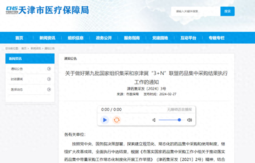Viewport: 255px width, 163px height.
Task: Click 天津市医疗保障局 site title
Action: click(54, 10)
